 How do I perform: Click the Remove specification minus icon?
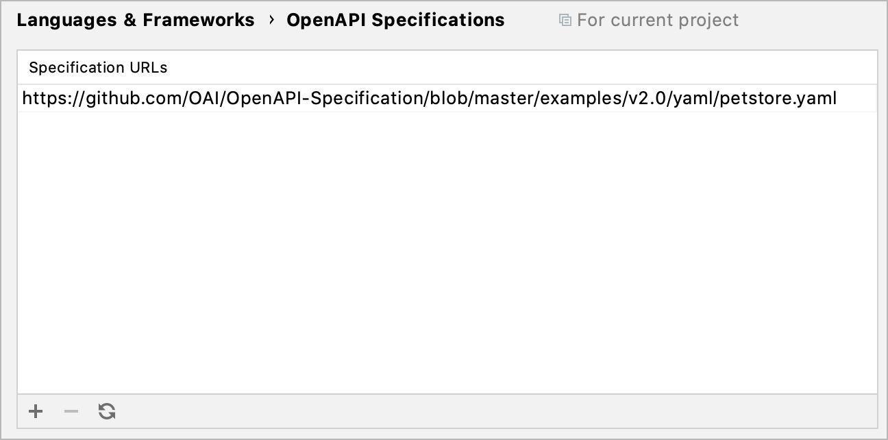(71, 411)
